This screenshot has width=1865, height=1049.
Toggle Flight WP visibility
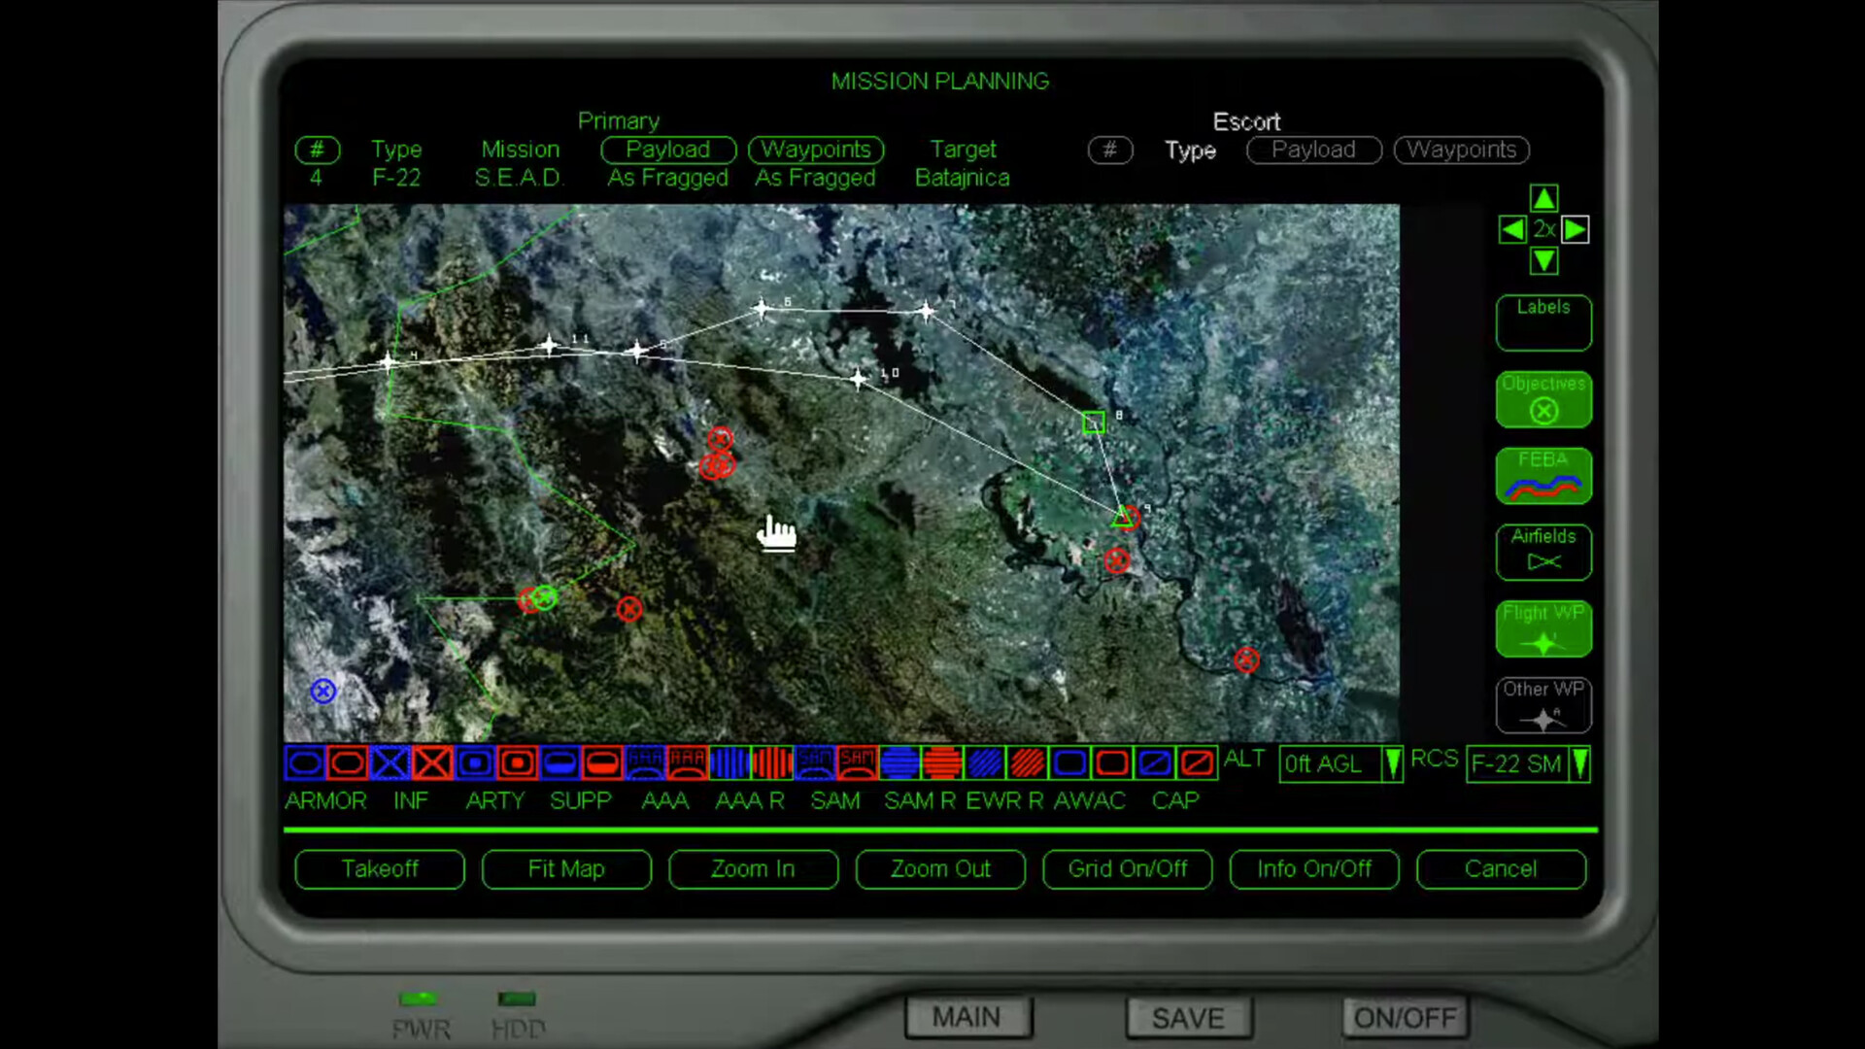[x=1543, y=628]
